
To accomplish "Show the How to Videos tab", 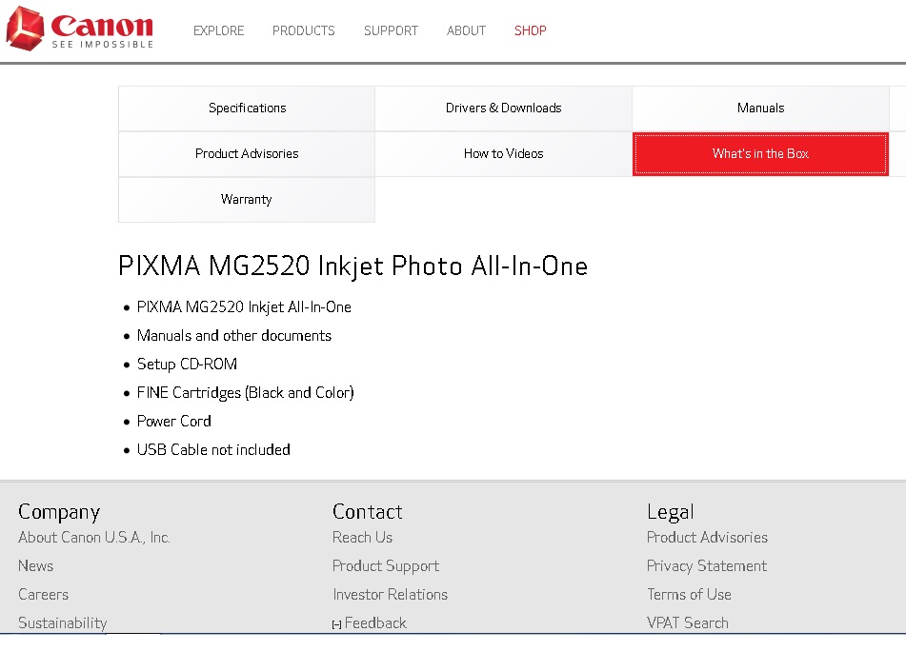I will pos(503,154).
